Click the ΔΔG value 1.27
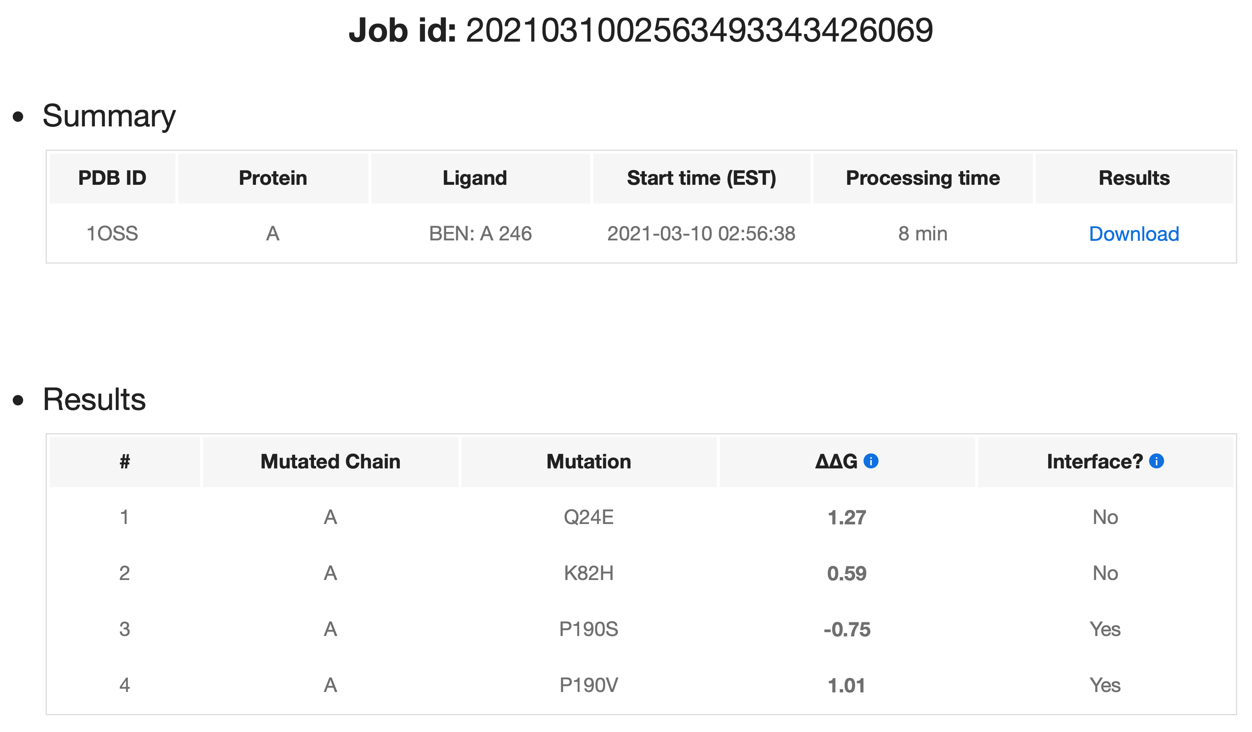 coord(847,518)
